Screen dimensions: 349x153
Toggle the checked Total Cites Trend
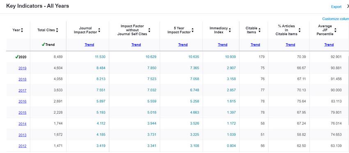point(48,45)
